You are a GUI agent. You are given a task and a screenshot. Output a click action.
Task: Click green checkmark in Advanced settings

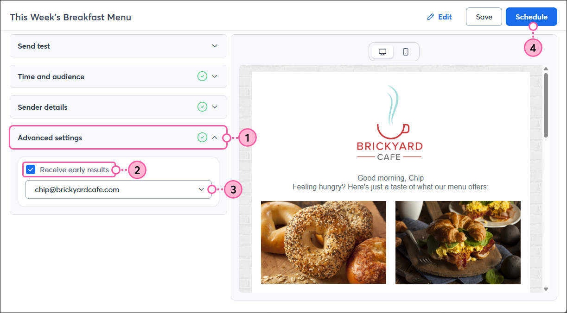[x=202, y=138]
